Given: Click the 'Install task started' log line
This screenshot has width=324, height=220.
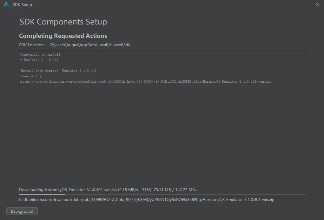Looking at the screenshot, I should 58,71.
